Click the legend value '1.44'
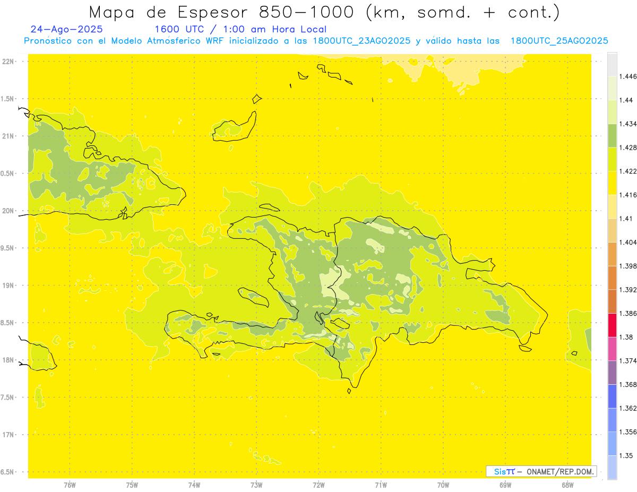This screenshot has width=637, height=492. 626,100
